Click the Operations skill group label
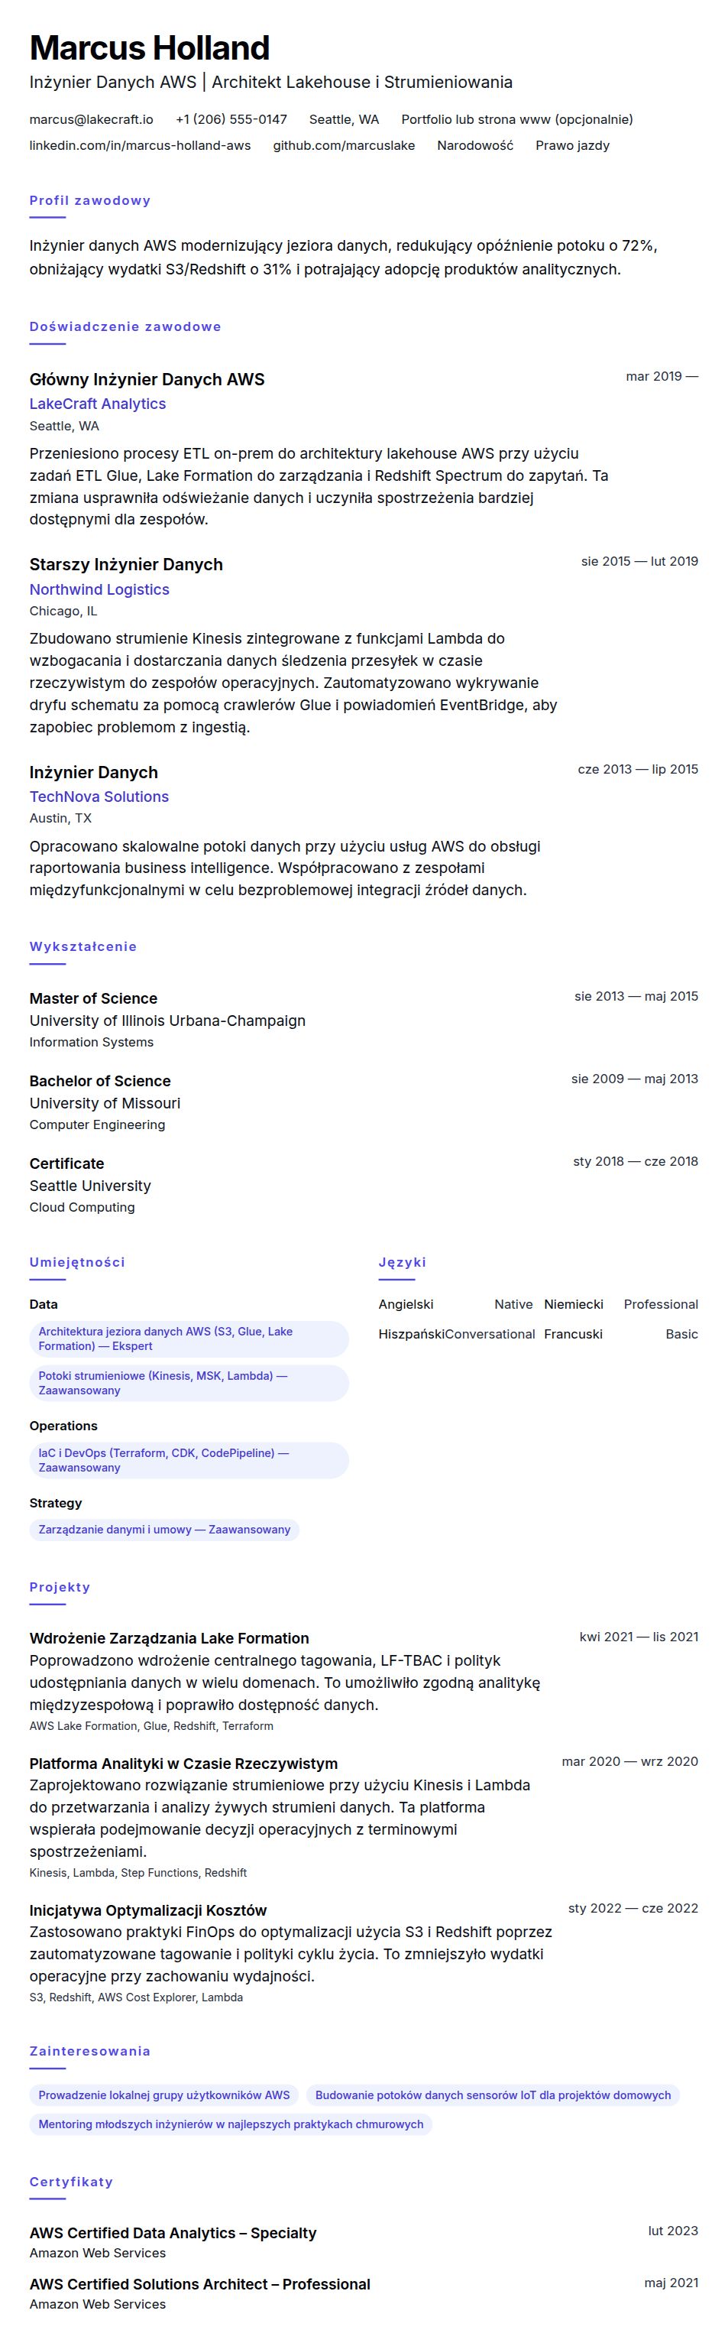This screenshot has height=2343, width=728. click(x=63, y=1426)
